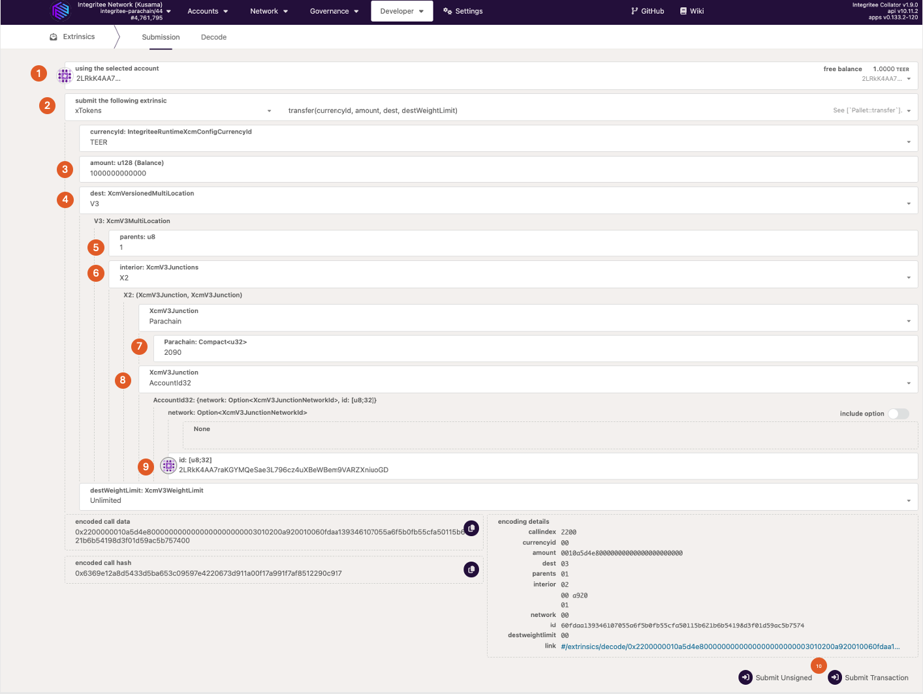Viewport: 923px width, 694px height.
Task: Select the xTokens pallet dropdown
Action: click(x=173, y=111)
